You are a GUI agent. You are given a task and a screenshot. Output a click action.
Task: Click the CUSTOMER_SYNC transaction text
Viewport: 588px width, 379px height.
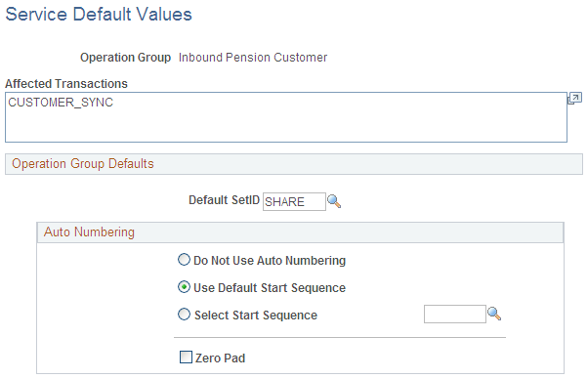coord(61,103)
